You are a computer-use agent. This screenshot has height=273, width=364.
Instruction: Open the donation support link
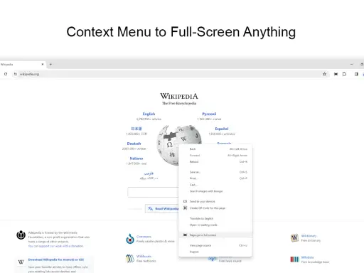coord(56,246)
